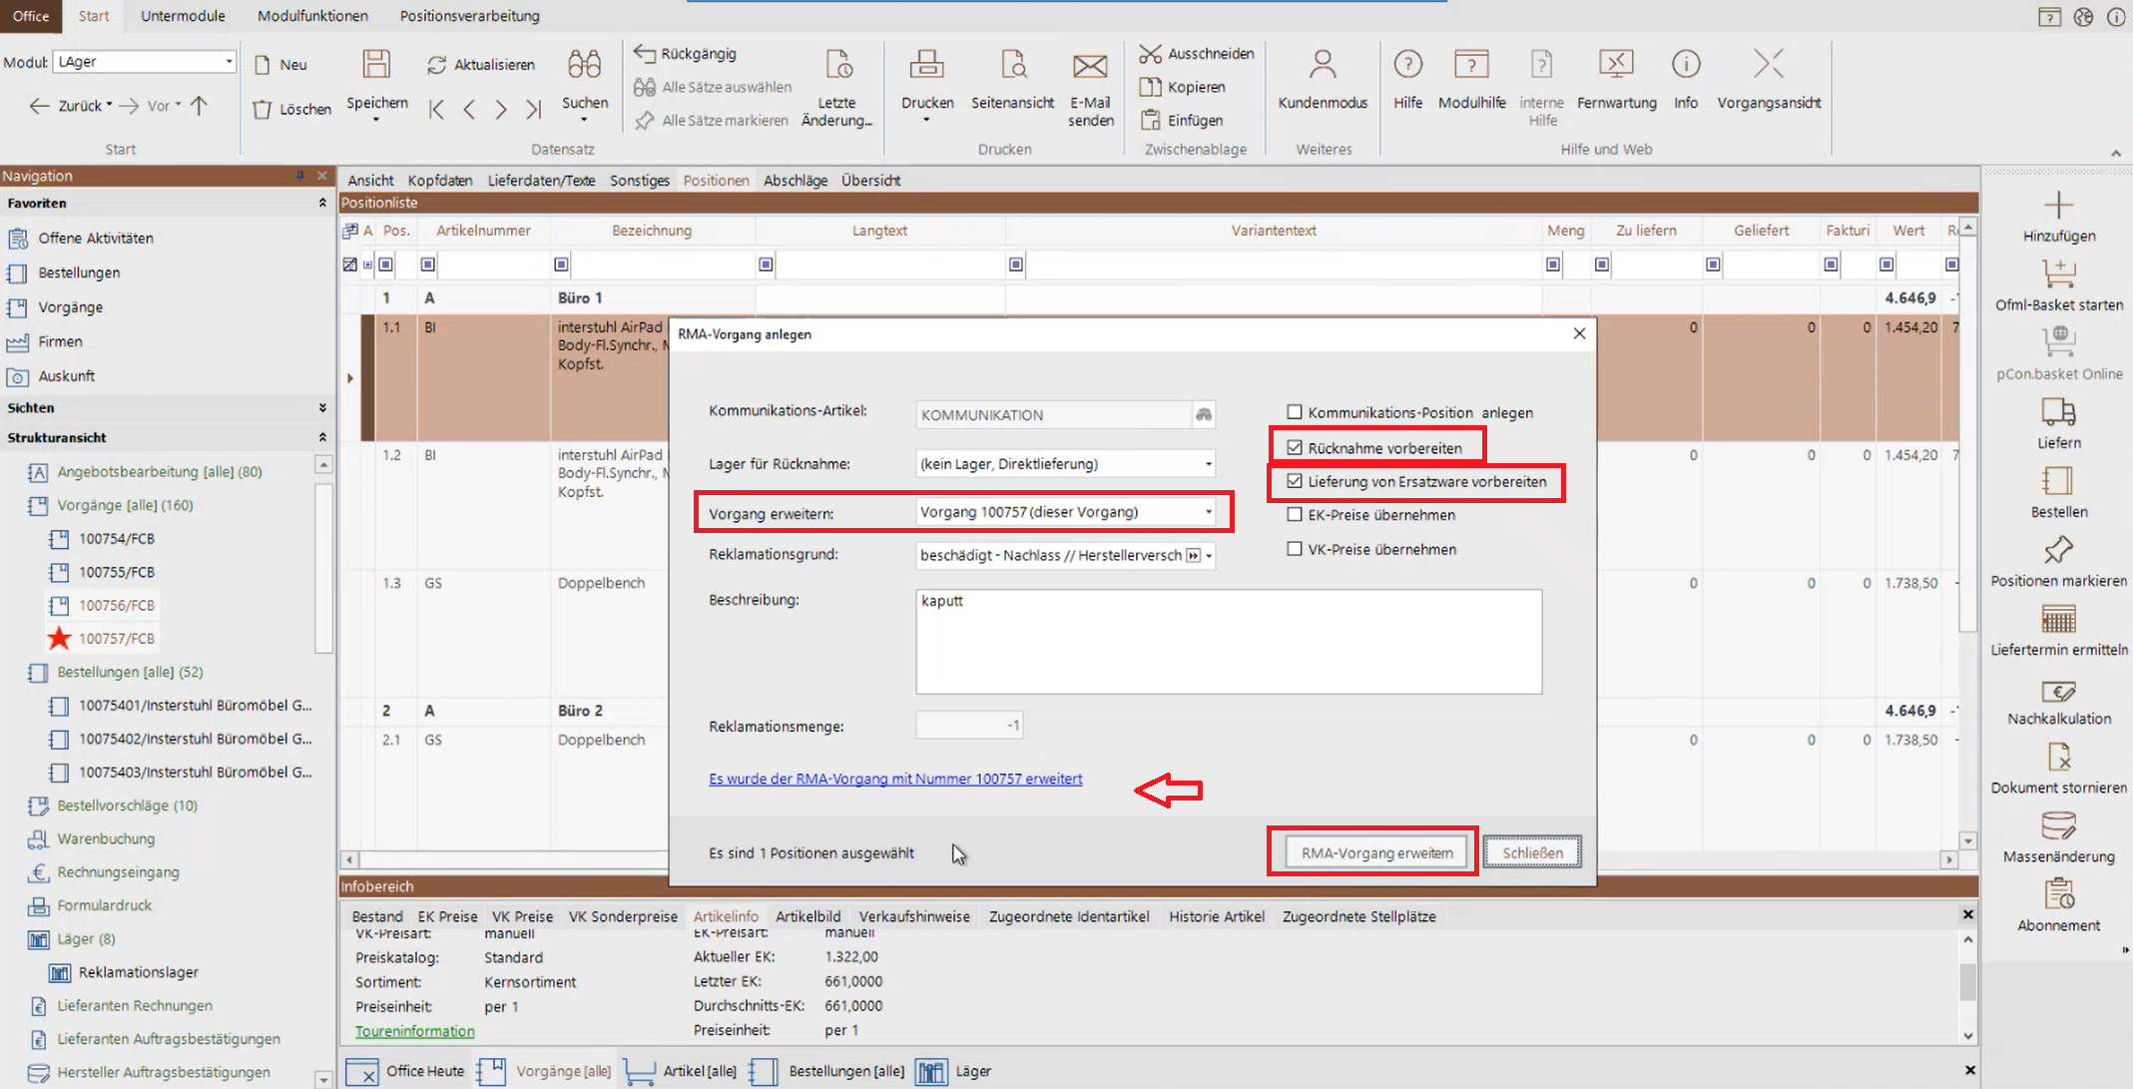Image resolution: width=2133 pixels, height=1089 pixels.
Task: Open E-Mail senden envelope icon
Action: 1089,66
